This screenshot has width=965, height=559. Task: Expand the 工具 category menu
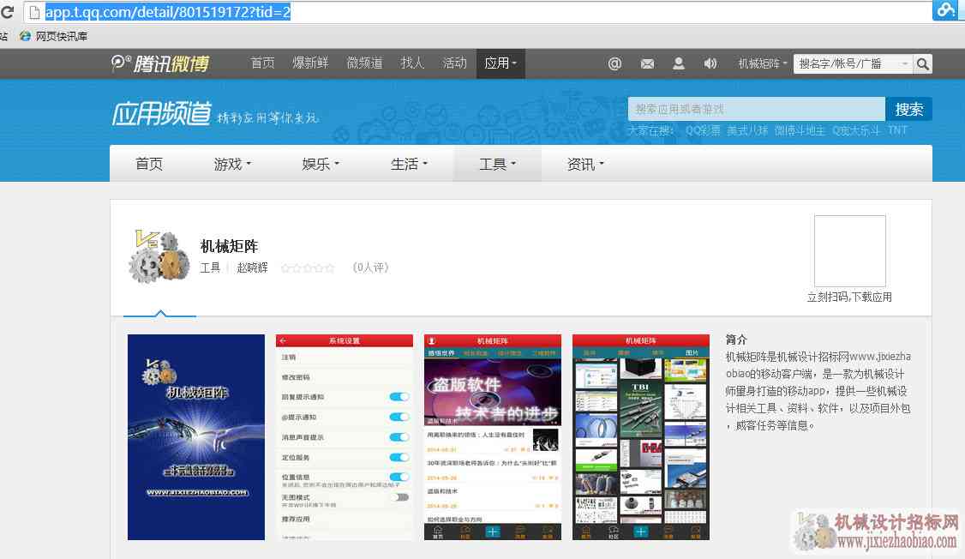tap(497, 164)
